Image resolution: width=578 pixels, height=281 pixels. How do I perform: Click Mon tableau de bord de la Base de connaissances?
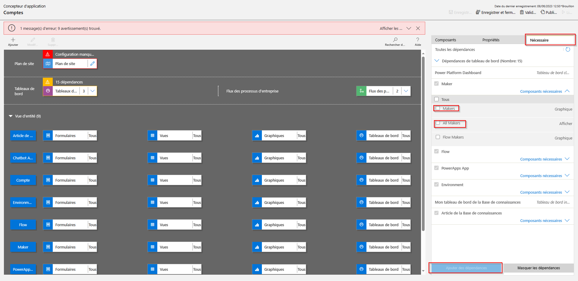pos(478,202)
